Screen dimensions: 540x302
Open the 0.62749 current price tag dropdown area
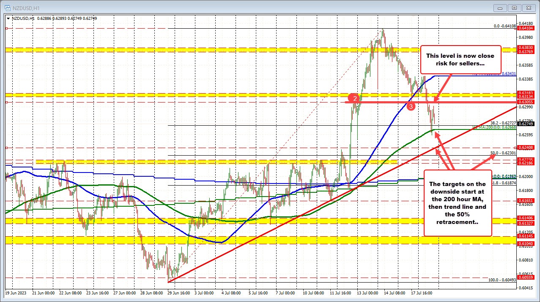click(525, 124)
